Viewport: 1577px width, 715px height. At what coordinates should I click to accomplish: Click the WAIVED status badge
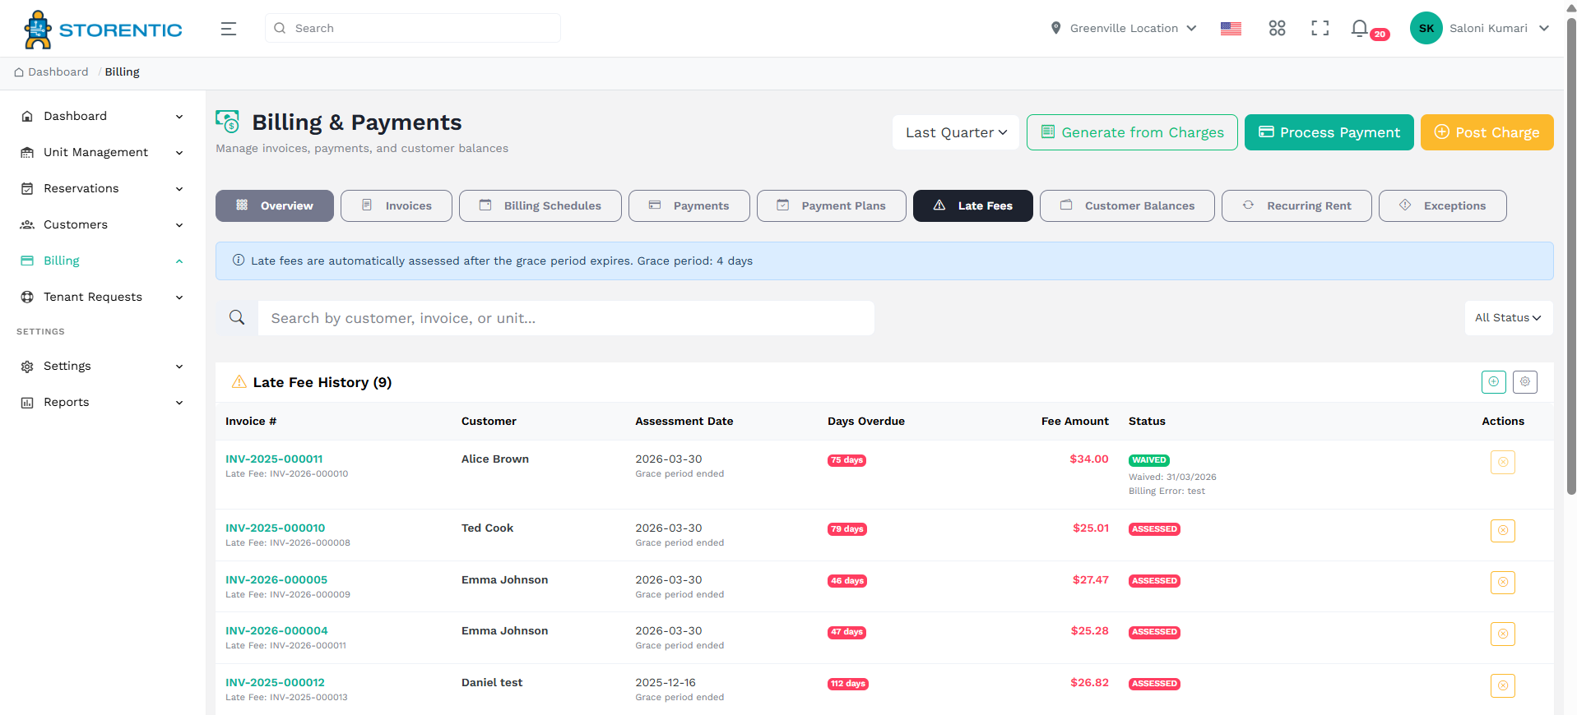coord(1149,460)
